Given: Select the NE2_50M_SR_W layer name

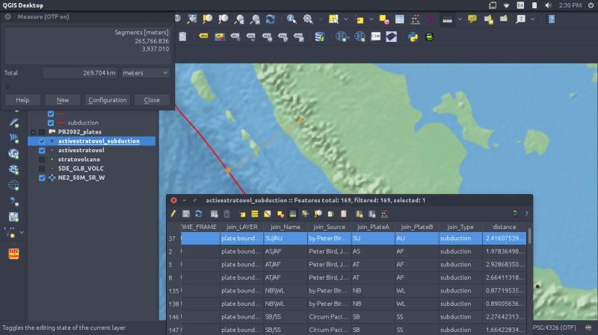Looking at the screenshot, I should [x=81, y=178].
